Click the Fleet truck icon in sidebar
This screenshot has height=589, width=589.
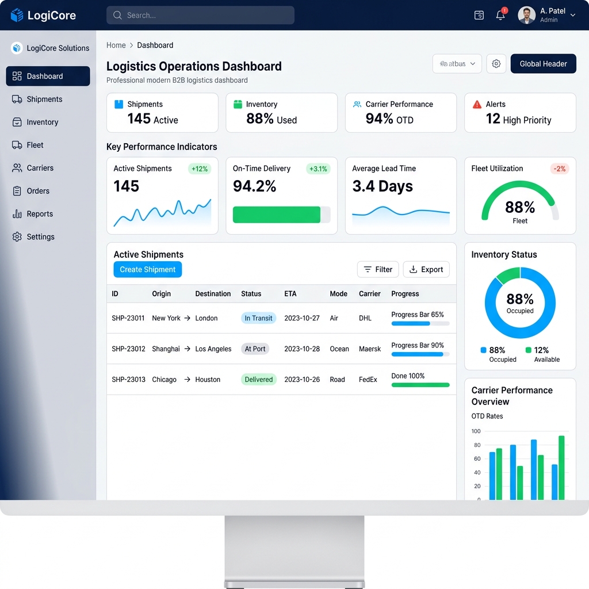coord(16,145)
